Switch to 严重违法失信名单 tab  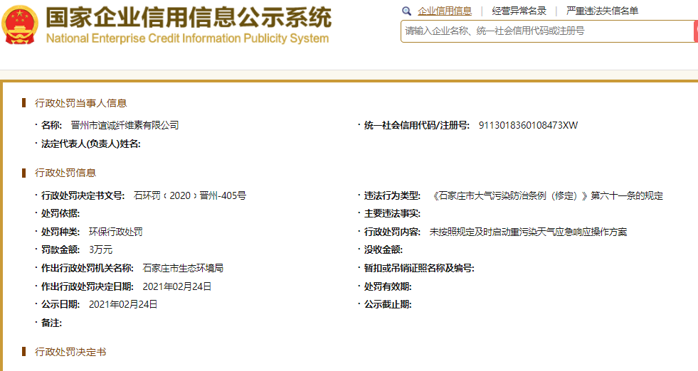pyautogui.click(x=602, y=11)
